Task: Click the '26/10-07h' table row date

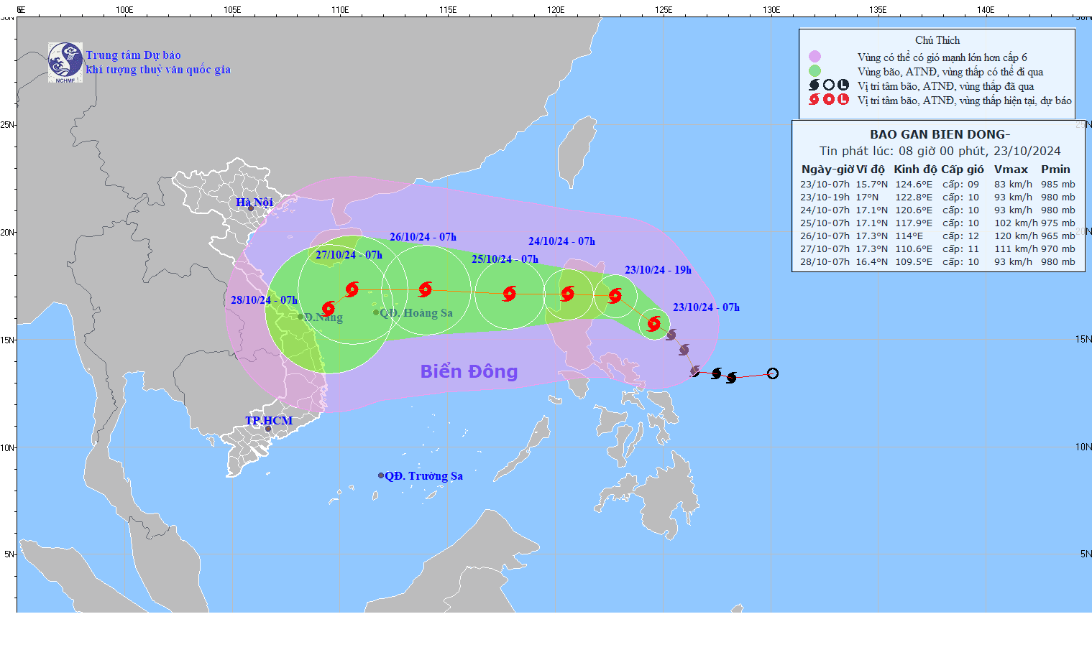Action: point(825,236)
